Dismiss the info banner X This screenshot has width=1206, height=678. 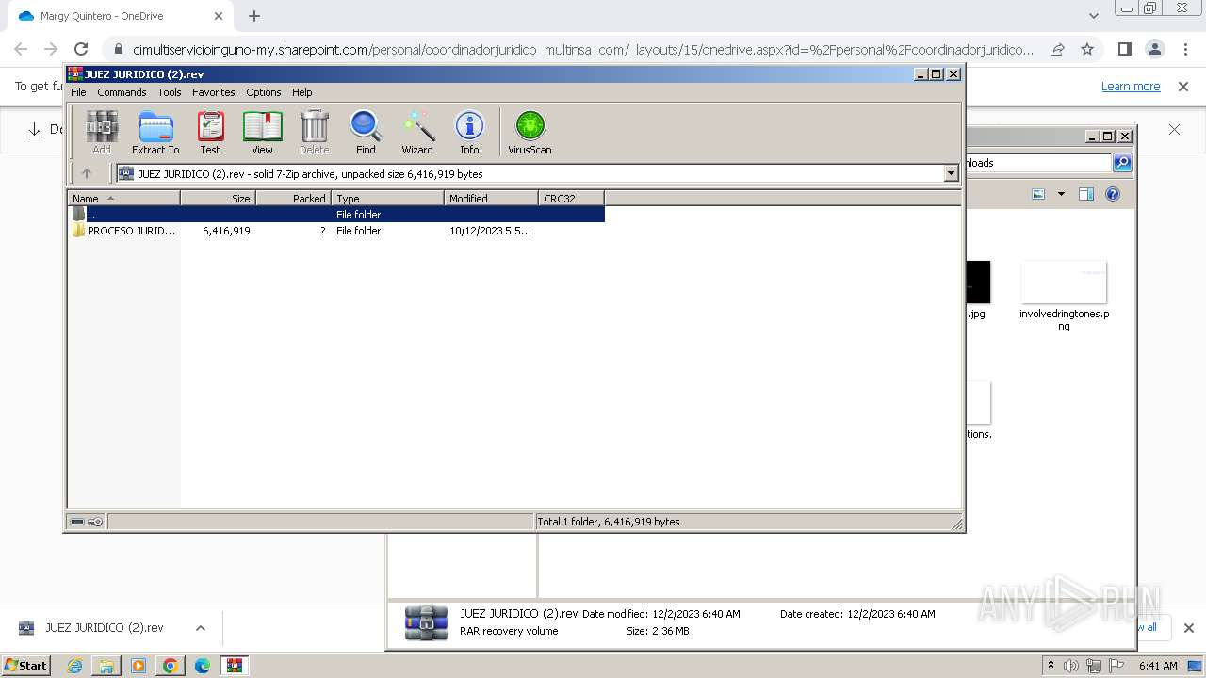(1182, 87)
